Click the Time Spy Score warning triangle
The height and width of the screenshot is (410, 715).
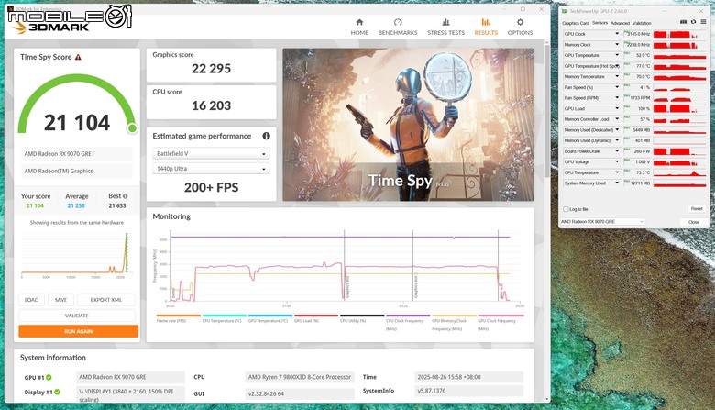pos(78,57)
